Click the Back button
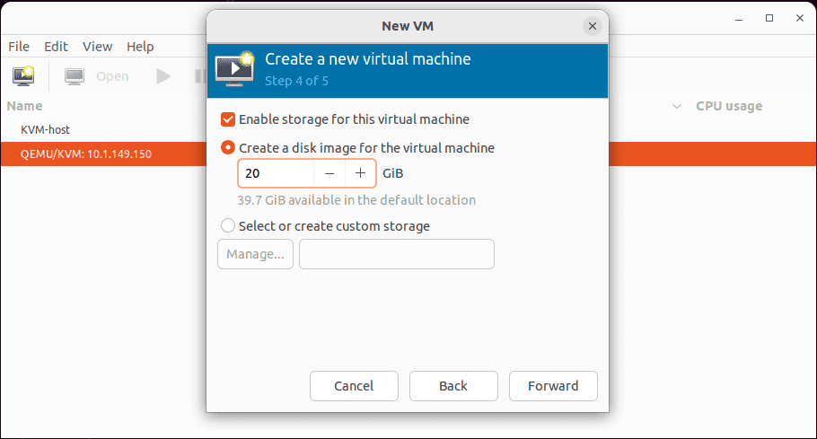817x439 pixels. click(453, 386)
